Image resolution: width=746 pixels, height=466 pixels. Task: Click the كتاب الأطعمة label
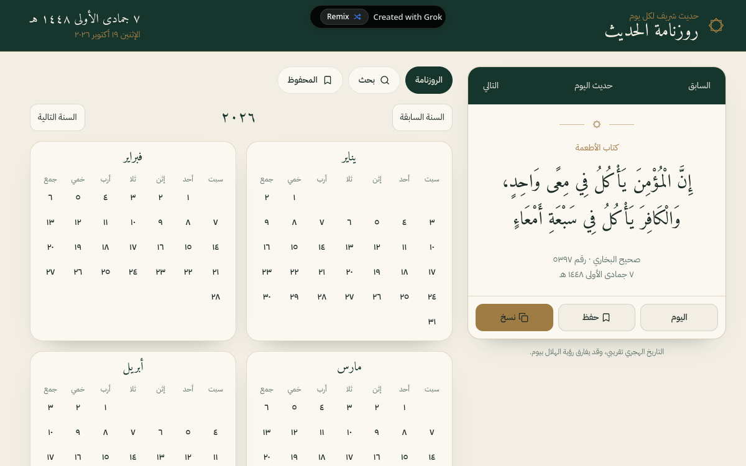(597, 148)
